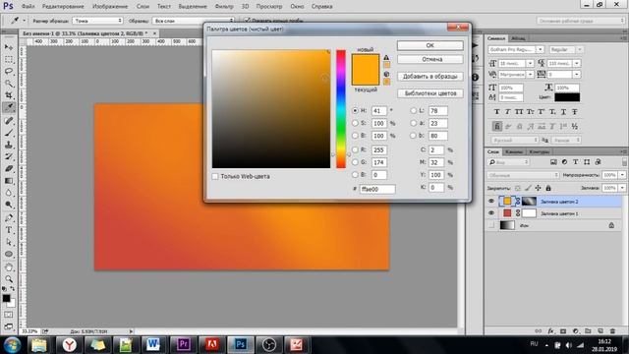629x354 pixels.
Task: Filter layers by type layers icon
Action: pos(576,162)
